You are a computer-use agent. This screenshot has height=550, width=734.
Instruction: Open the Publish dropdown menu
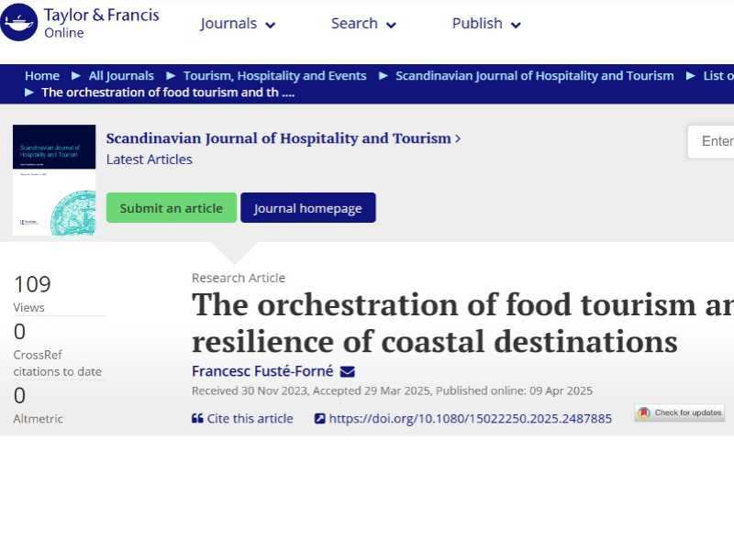(486, 24)
